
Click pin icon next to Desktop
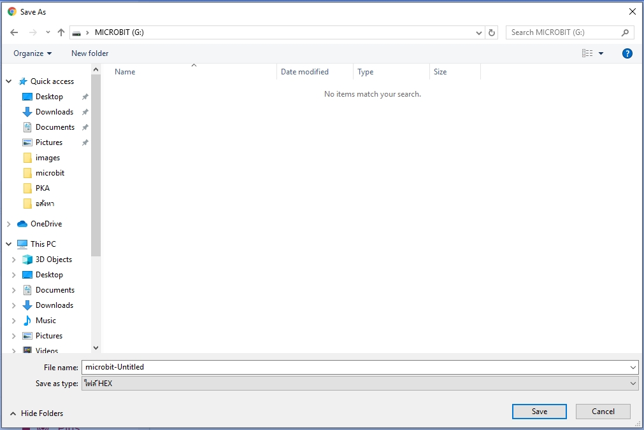85,97
